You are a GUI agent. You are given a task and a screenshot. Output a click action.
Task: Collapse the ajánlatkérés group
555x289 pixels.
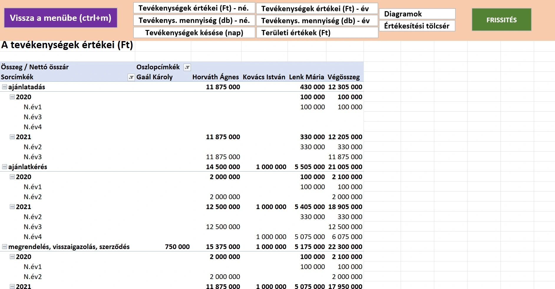(x=4, y=167)
